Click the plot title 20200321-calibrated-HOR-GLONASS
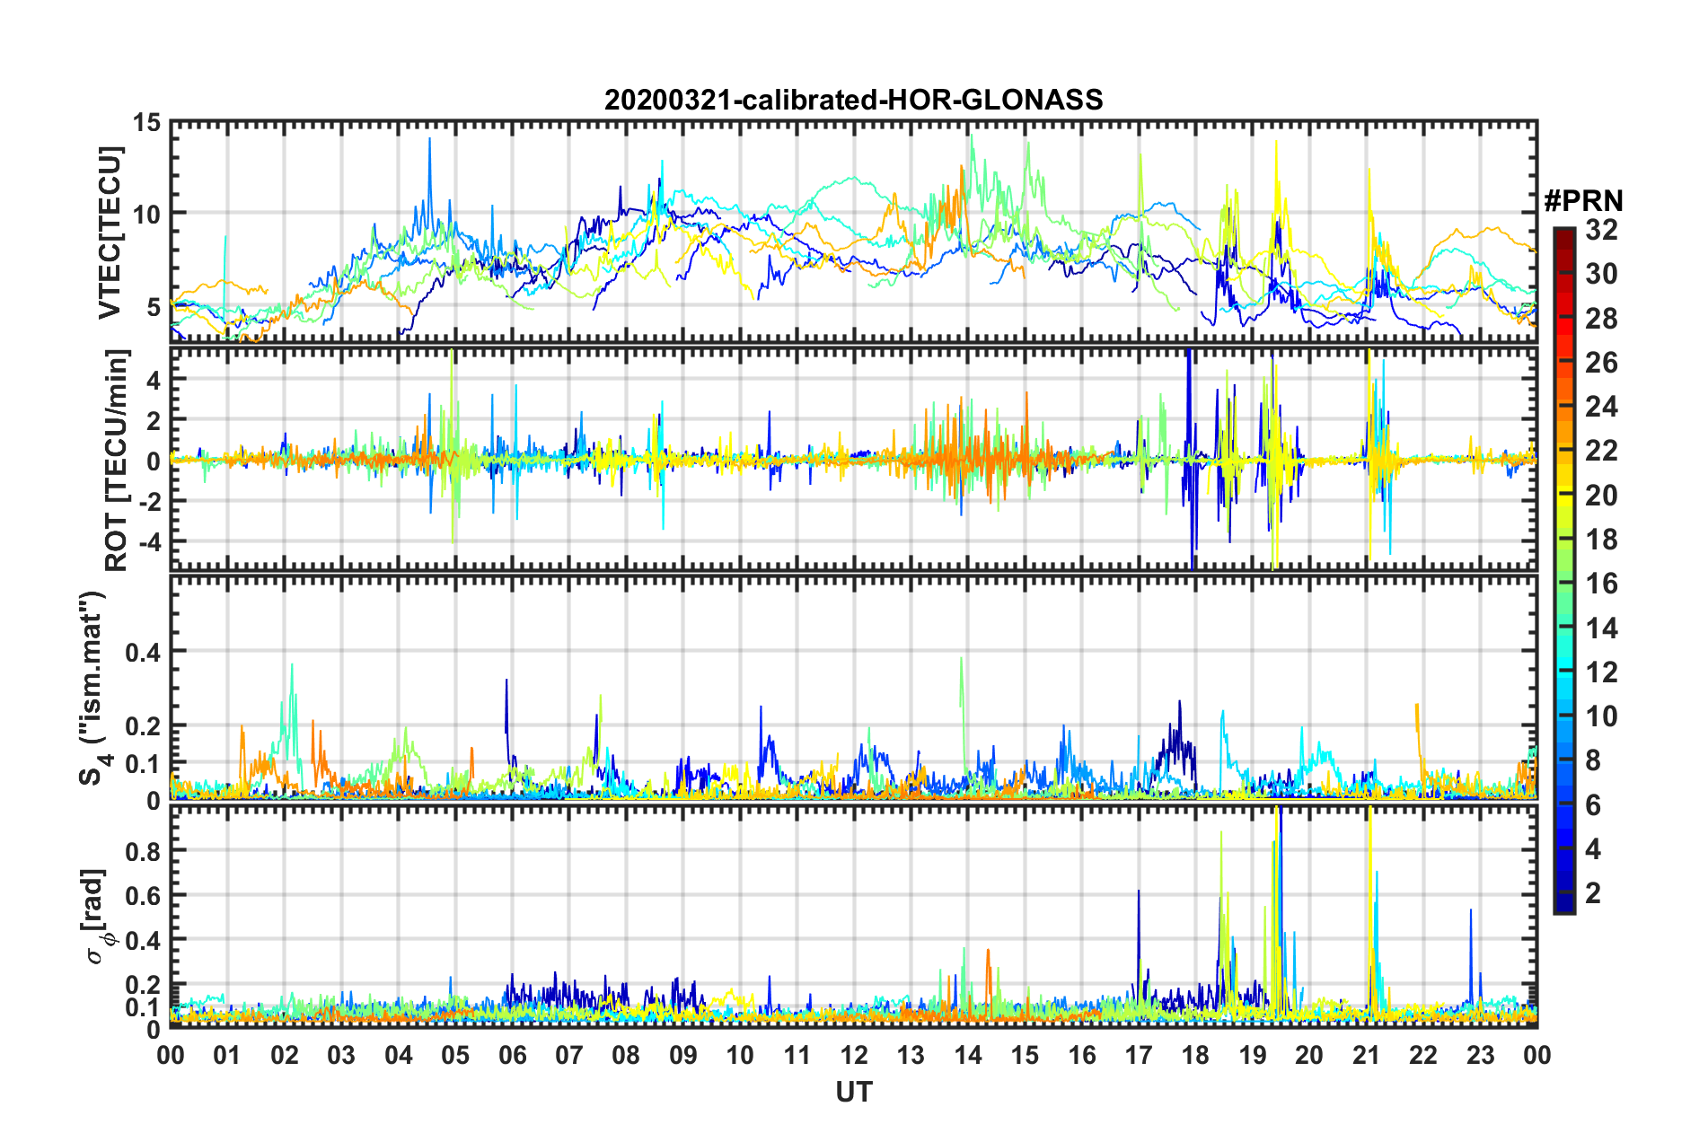1708x1142 pixels. (x=853, y=99)
